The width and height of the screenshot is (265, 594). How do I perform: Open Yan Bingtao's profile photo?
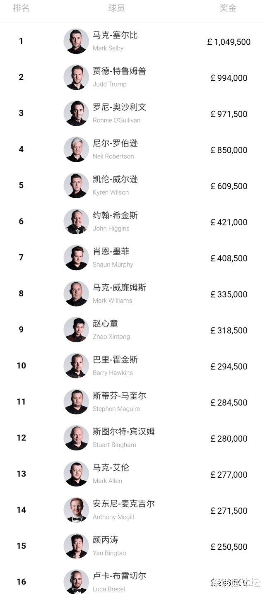point(76,546)
